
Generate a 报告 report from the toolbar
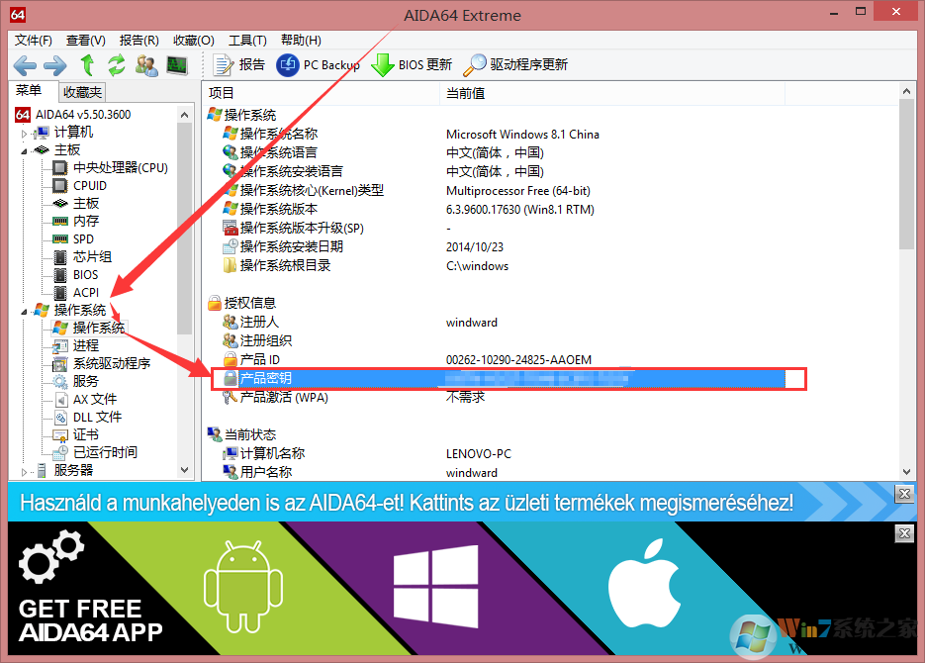tap(241, 65)
